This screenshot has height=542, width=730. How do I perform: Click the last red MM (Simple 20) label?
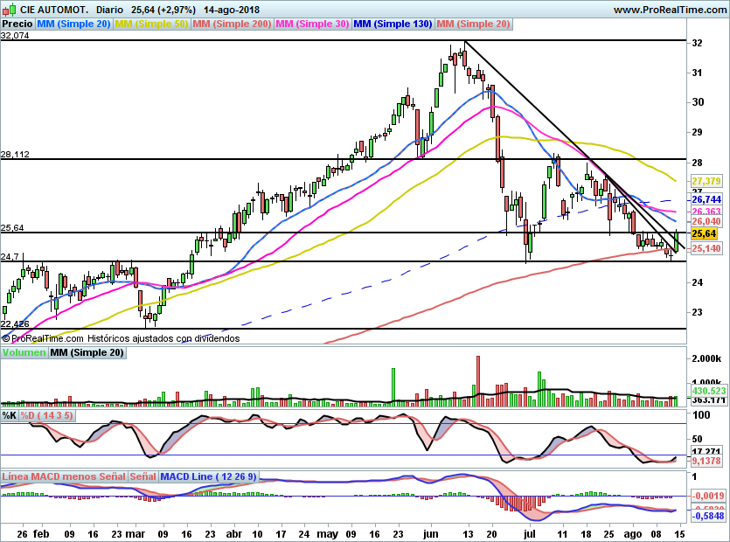tap(473, 24)
